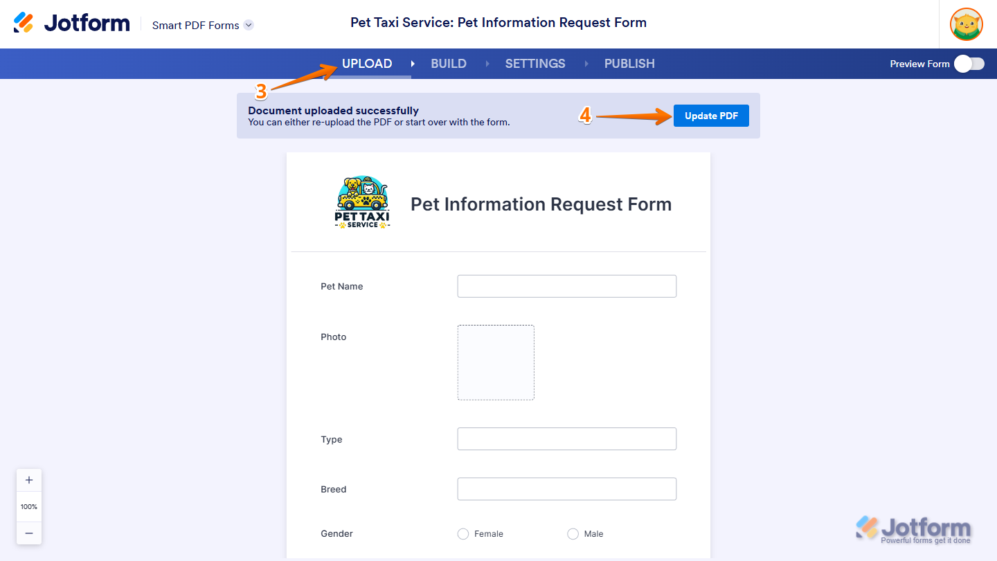Click the Jotform watermark logo
This screenshot has width=997, height=561.
tap(913, 531)
